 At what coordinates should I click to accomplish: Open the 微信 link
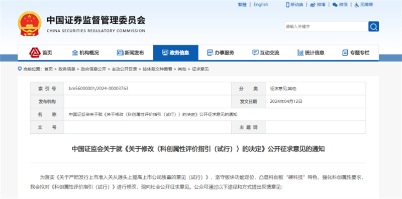pos(343,5)
